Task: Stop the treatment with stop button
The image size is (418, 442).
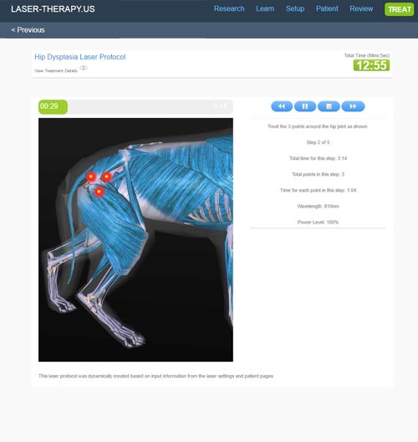Action: tap(329, 106)
